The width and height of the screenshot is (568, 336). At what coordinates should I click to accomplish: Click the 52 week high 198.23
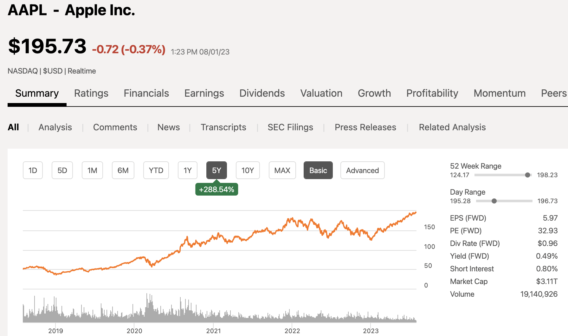click(547, 175)
